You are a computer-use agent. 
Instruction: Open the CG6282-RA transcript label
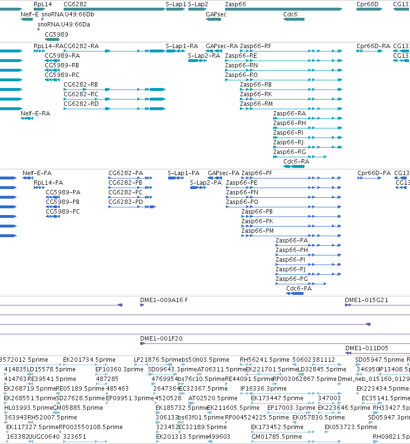tap(81, 46)
